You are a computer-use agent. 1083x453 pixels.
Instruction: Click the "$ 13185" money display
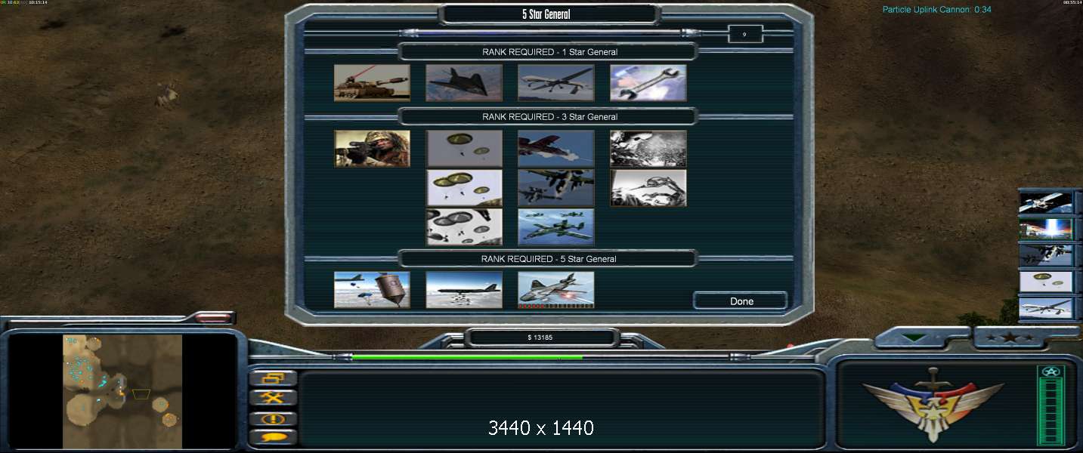point(540,337)
